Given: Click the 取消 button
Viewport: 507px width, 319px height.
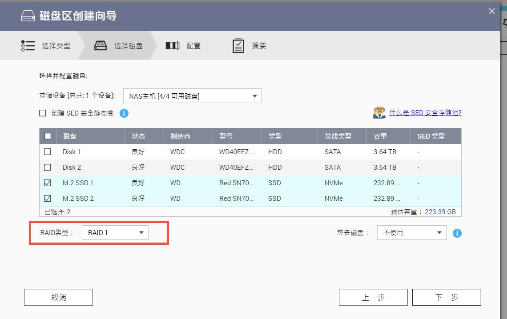Looking at the screenshot, I should point(58,297).
